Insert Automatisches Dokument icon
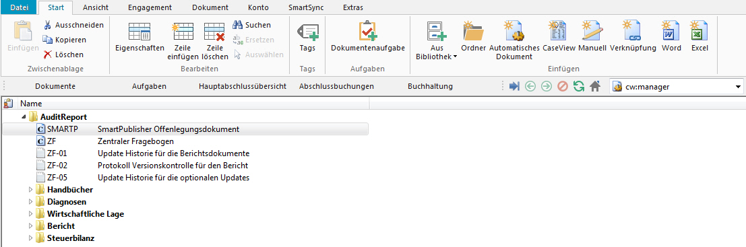 (514, 32)
